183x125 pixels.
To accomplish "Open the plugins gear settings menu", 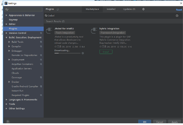I will click(143, 9).
